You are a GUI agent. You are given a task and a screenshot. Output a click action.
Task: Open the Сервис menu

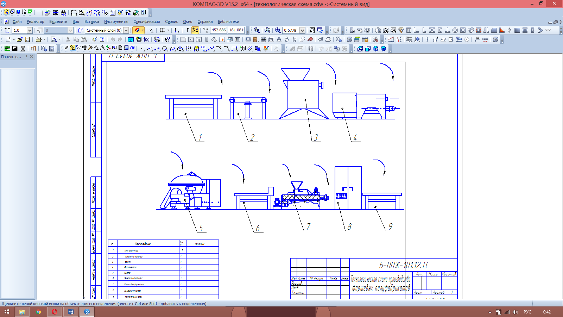click(171, 21)
